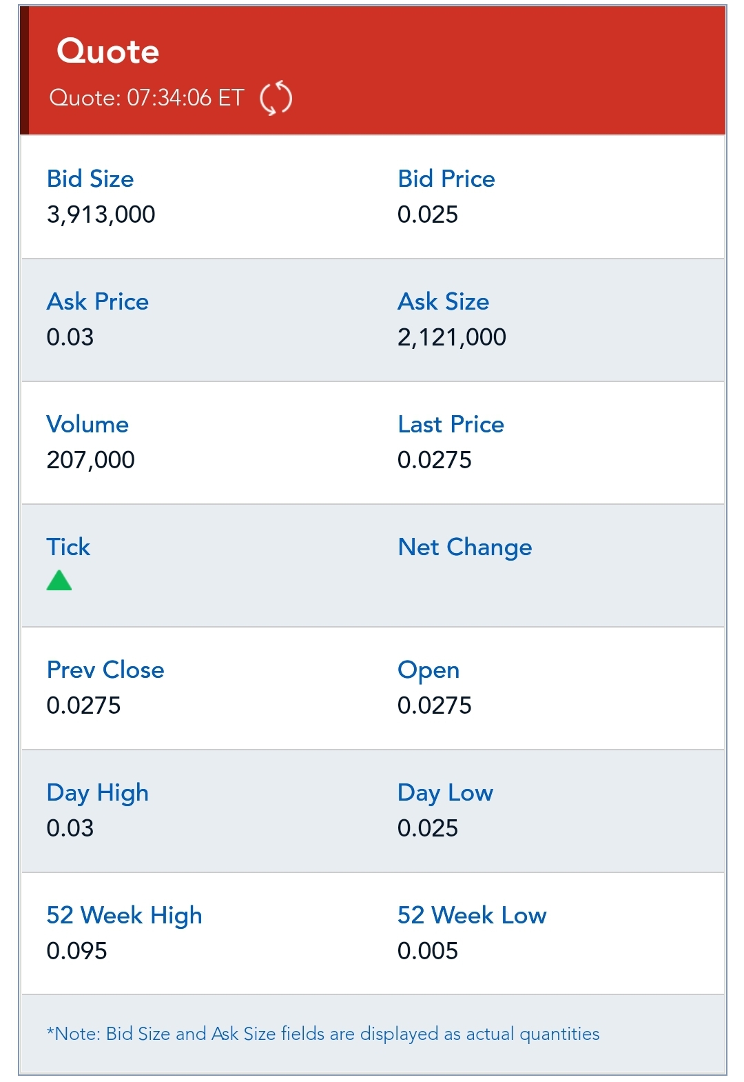Click the note about actual quantities
This screenshot has height=1082, width=744.
tap(323, 1034)
